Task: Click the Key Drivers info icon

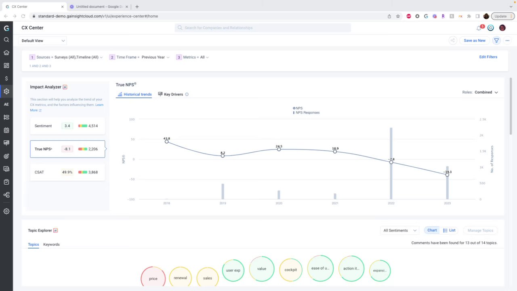Action: (187, 94)
